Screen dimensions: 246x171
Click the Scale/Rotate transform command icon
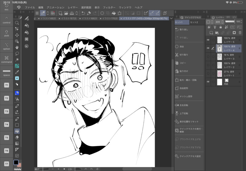pos(119,13)
